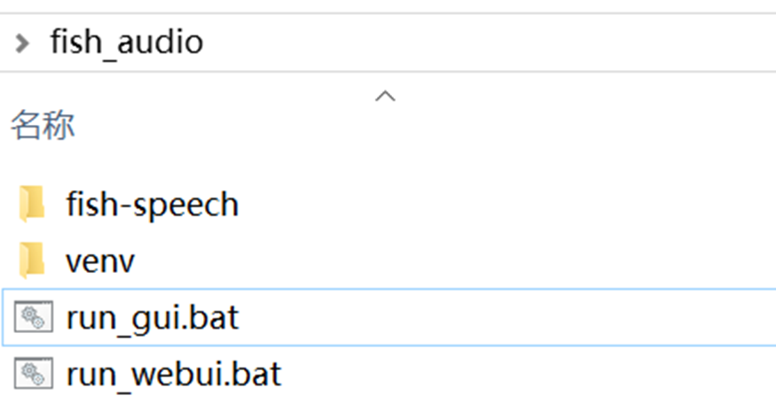
Task: Toggle the sort direction arrow above 名称
Action: (x=385, y=96)
